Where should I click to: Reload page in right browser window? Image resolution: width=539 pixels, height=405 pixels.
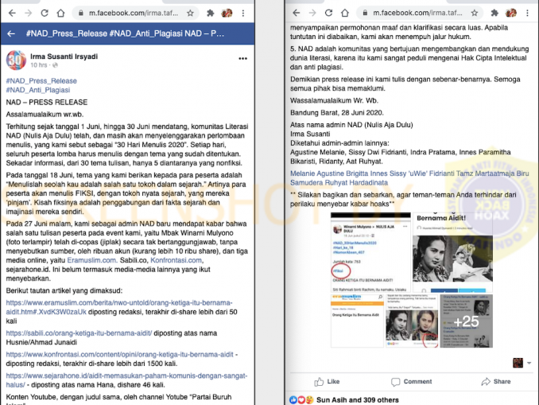(328, 13)
